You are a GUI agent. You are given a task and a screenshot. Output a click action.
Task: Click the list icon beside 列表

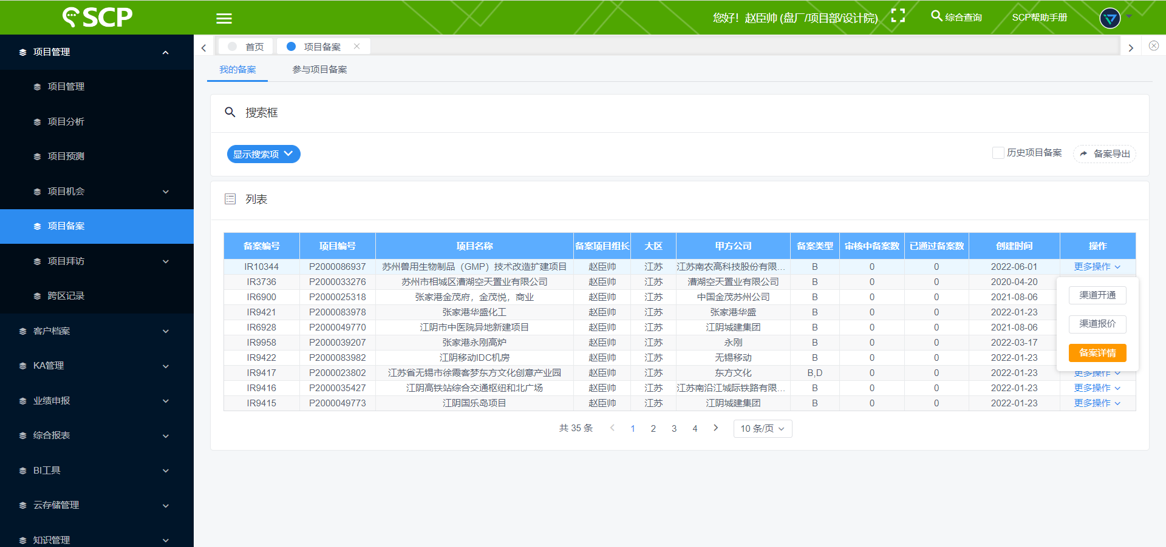click(230, 199)
